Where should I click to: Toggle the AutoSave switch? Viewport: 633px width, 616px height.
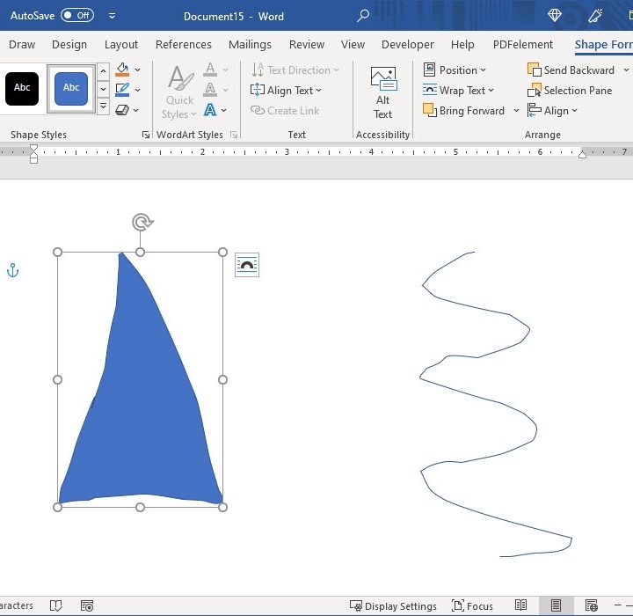pos(77,15)
